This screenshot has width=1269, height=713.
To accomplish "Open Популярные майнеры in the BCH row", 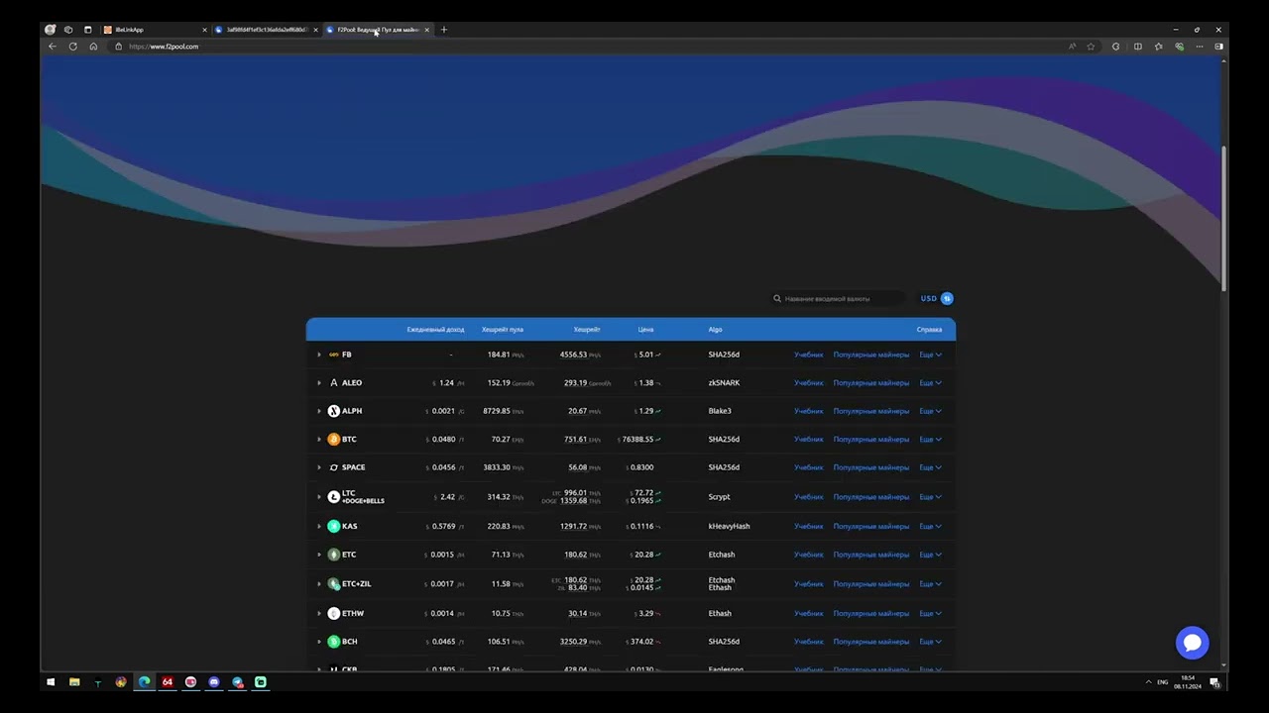I will pos(870,642).
